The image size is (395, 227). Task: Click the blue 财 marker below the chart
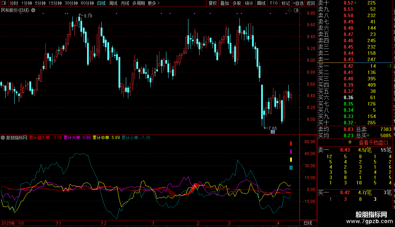point(273,132)
